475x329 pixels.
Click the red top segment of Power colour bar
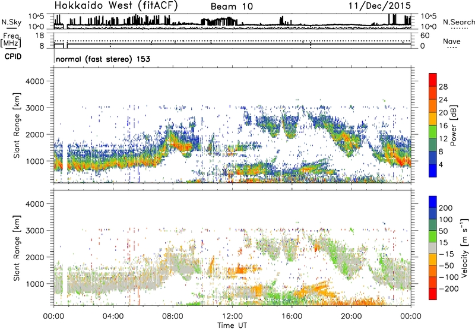coord(433,80)
